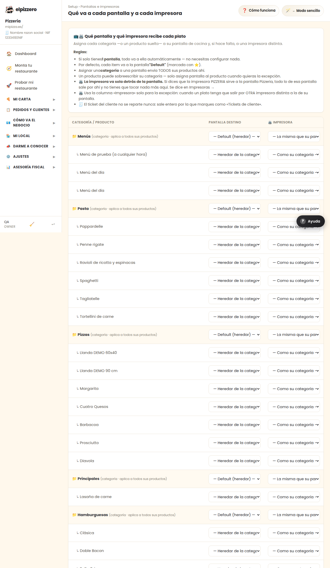Click the broom icon next to QA owner

pos(32,224)
